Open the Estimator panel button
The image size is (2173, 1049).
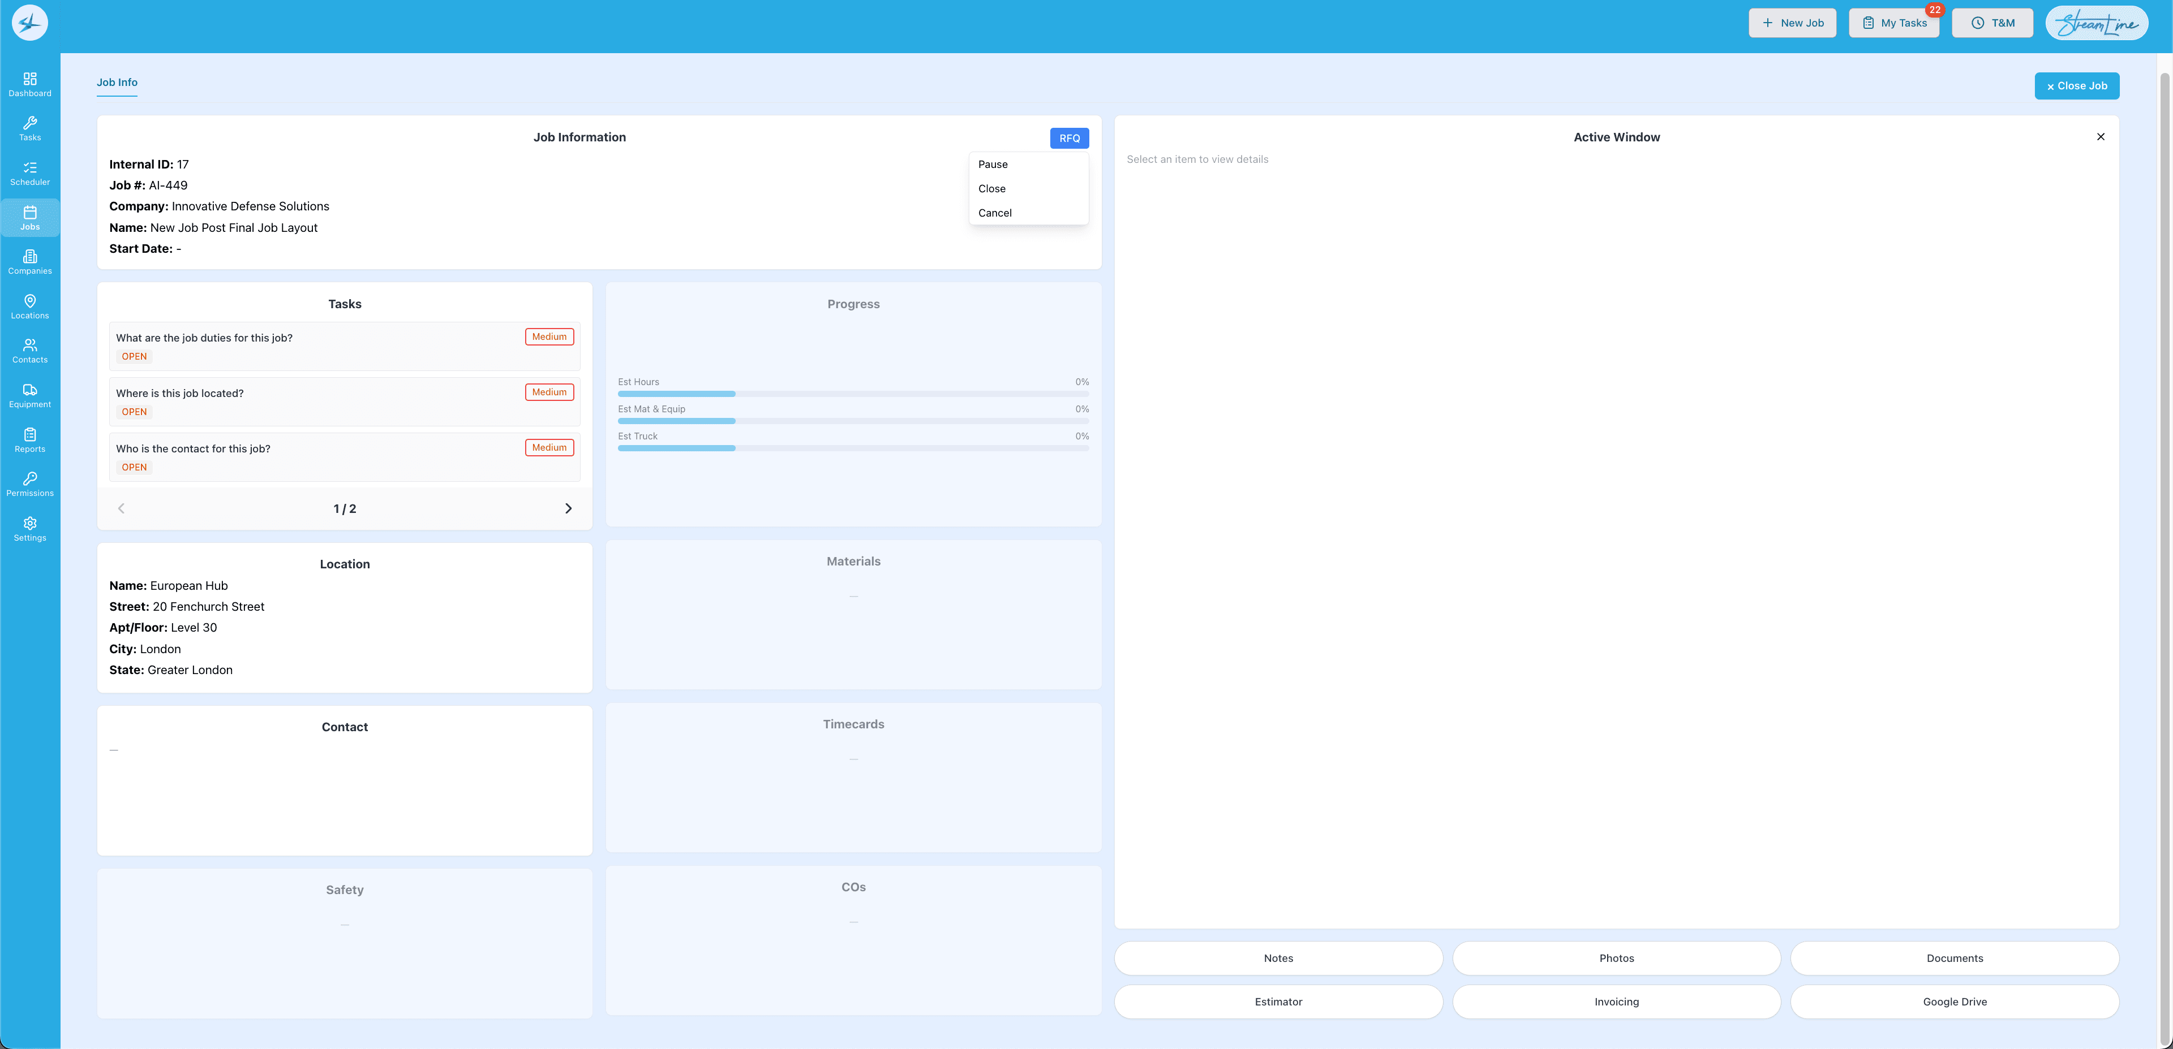tap(1277, 1001)
